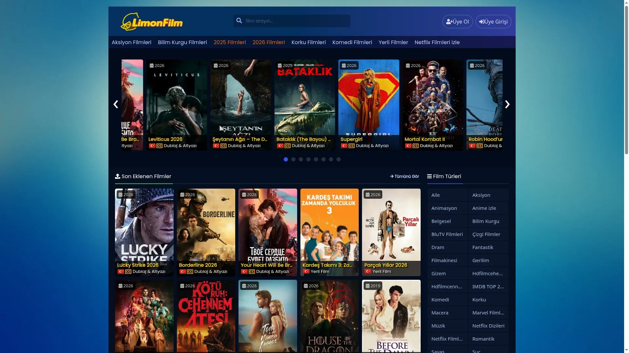Click the LimonFilm logo
This screenshot has width=629, height=353.
[x=152, y=22]
